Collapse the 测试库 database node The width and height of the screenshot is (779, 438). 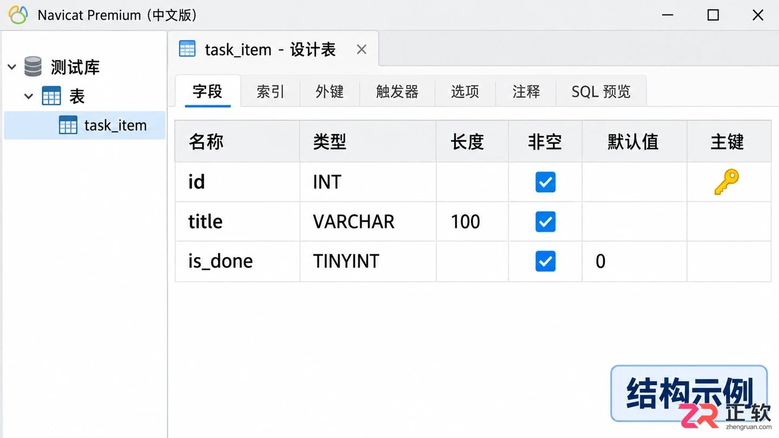pos(12,68)
